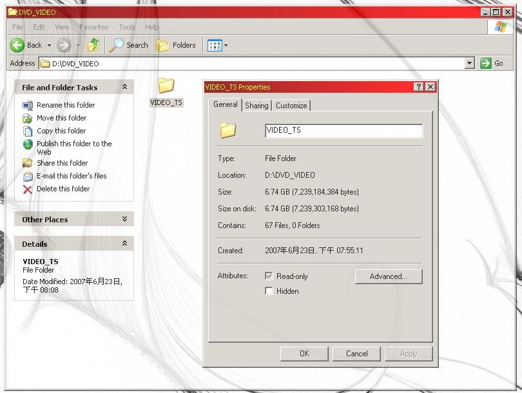Toggle the Read-only checkbox
Image resolution: width=522 pixels, height=393 pixels.
tap(269, 276)
